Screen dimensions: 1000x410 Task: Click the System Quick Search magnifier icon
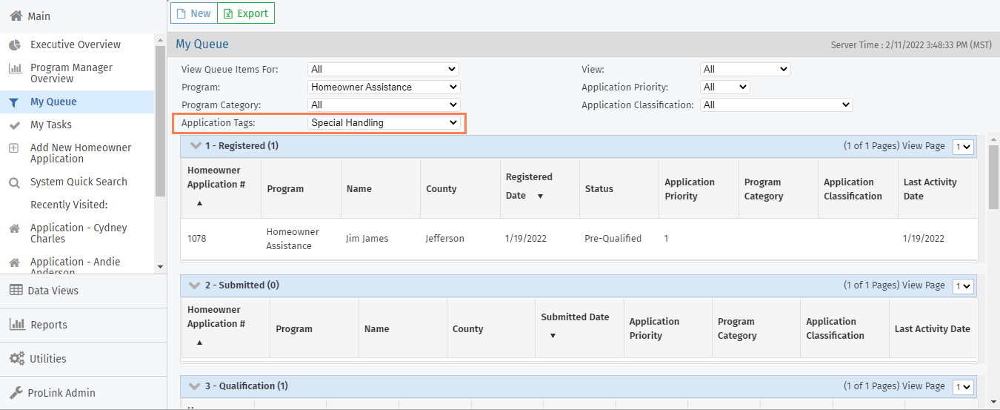(15, 182)
